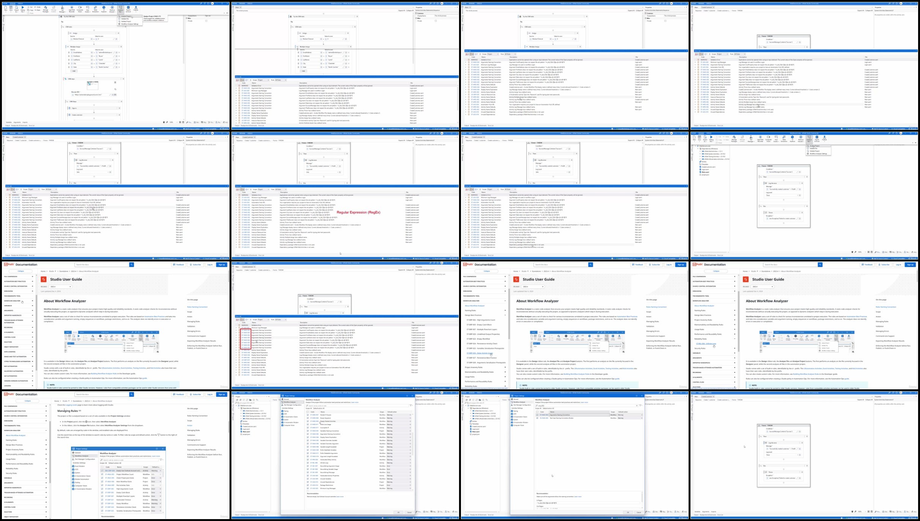Open the Imports tab beneath the CRM workflow designer
The width and height of the screenshot is (920, 521).
[25, 122]
